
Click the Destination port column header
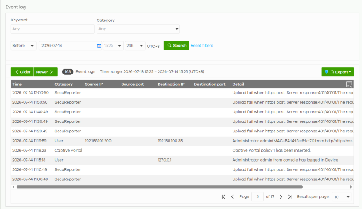210,84
